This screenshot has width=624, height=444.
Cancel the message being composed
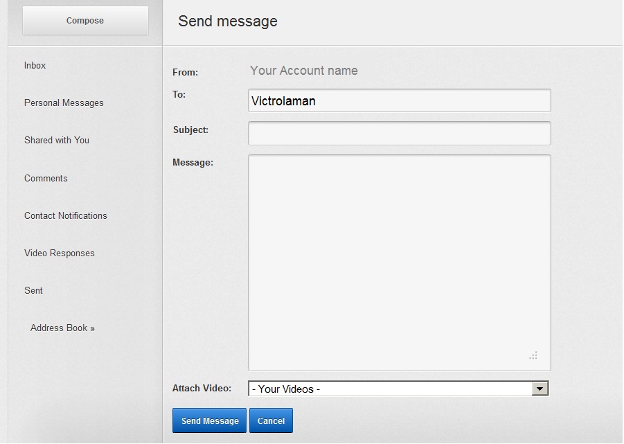pyautogui.click(x=271, y=420)
